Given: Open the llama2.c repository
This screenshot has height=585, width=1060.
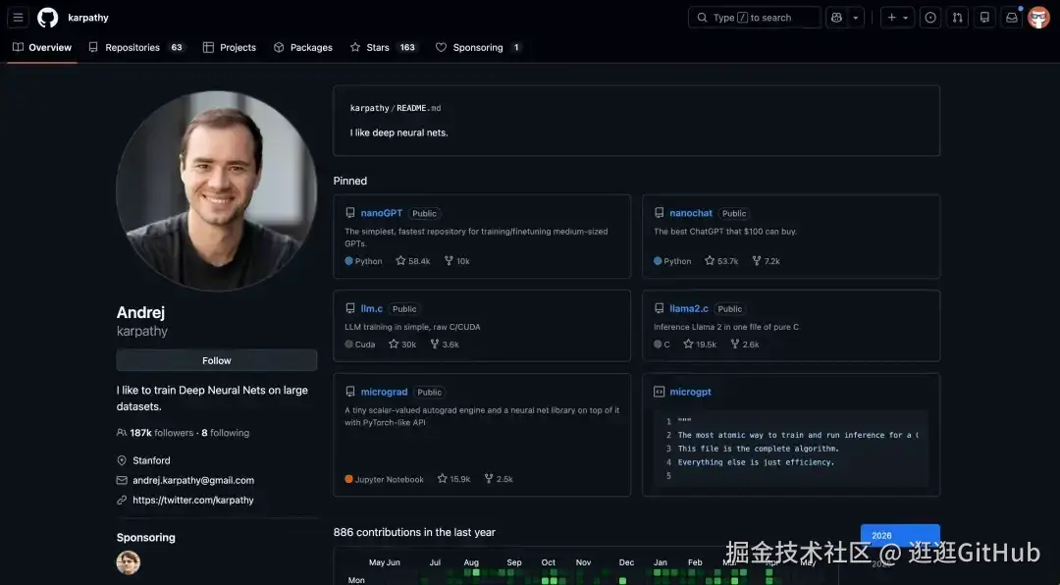Looking at the screenshot, I should point(689,308).
